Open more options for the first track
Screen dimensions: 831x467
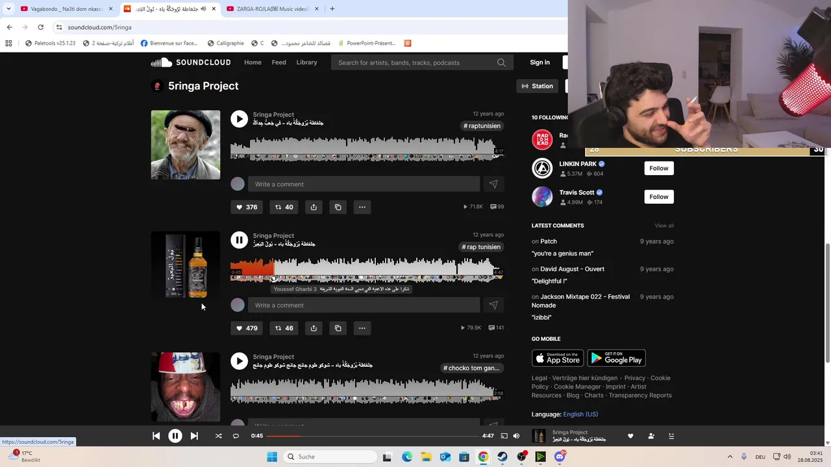pos(362,207)
